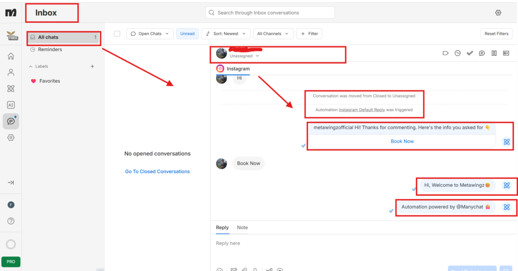Tick the select all conversations checkbox
The height and width of the screenshot is (271, 518).
click(117, 34)
